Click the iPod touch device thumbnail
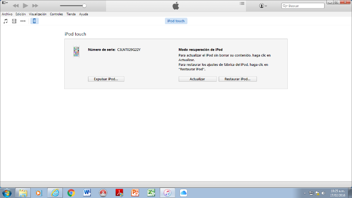Image resolution: width=352 pixels, height=198 pixels. click(76, 52)
